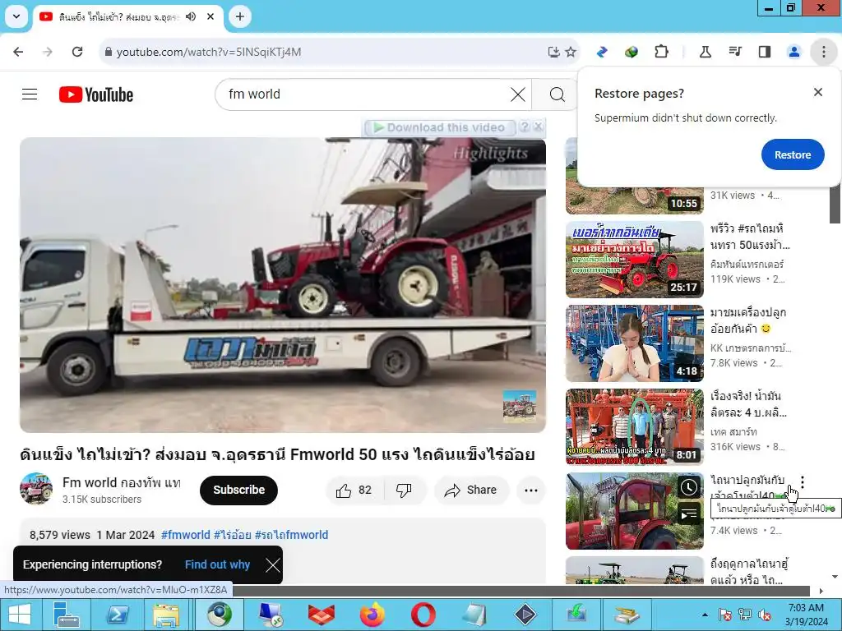
Task: Open more actions ellipsis under video
Action: pos(530,490)
